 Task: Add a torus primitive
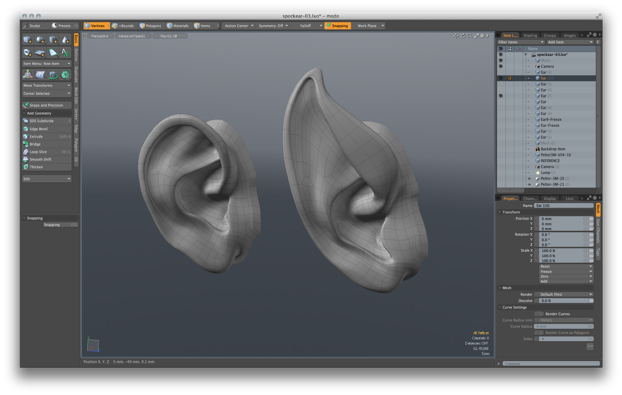[28, 52]
